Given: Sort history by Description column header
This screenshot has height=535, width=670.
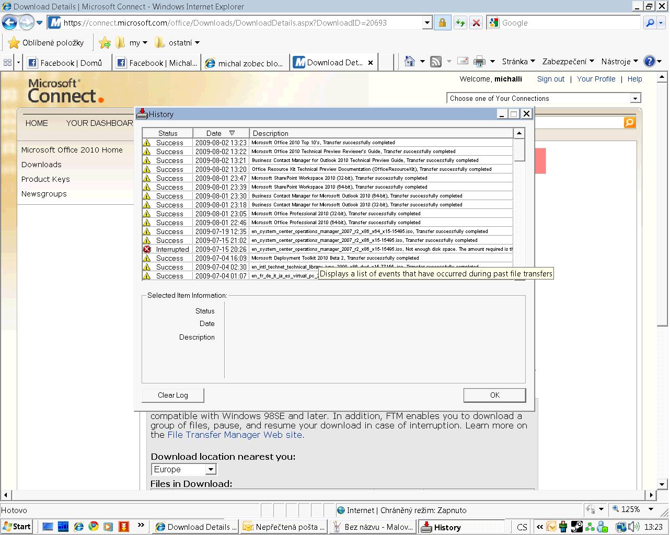Looking at the screenshot, I should [381, 133].
